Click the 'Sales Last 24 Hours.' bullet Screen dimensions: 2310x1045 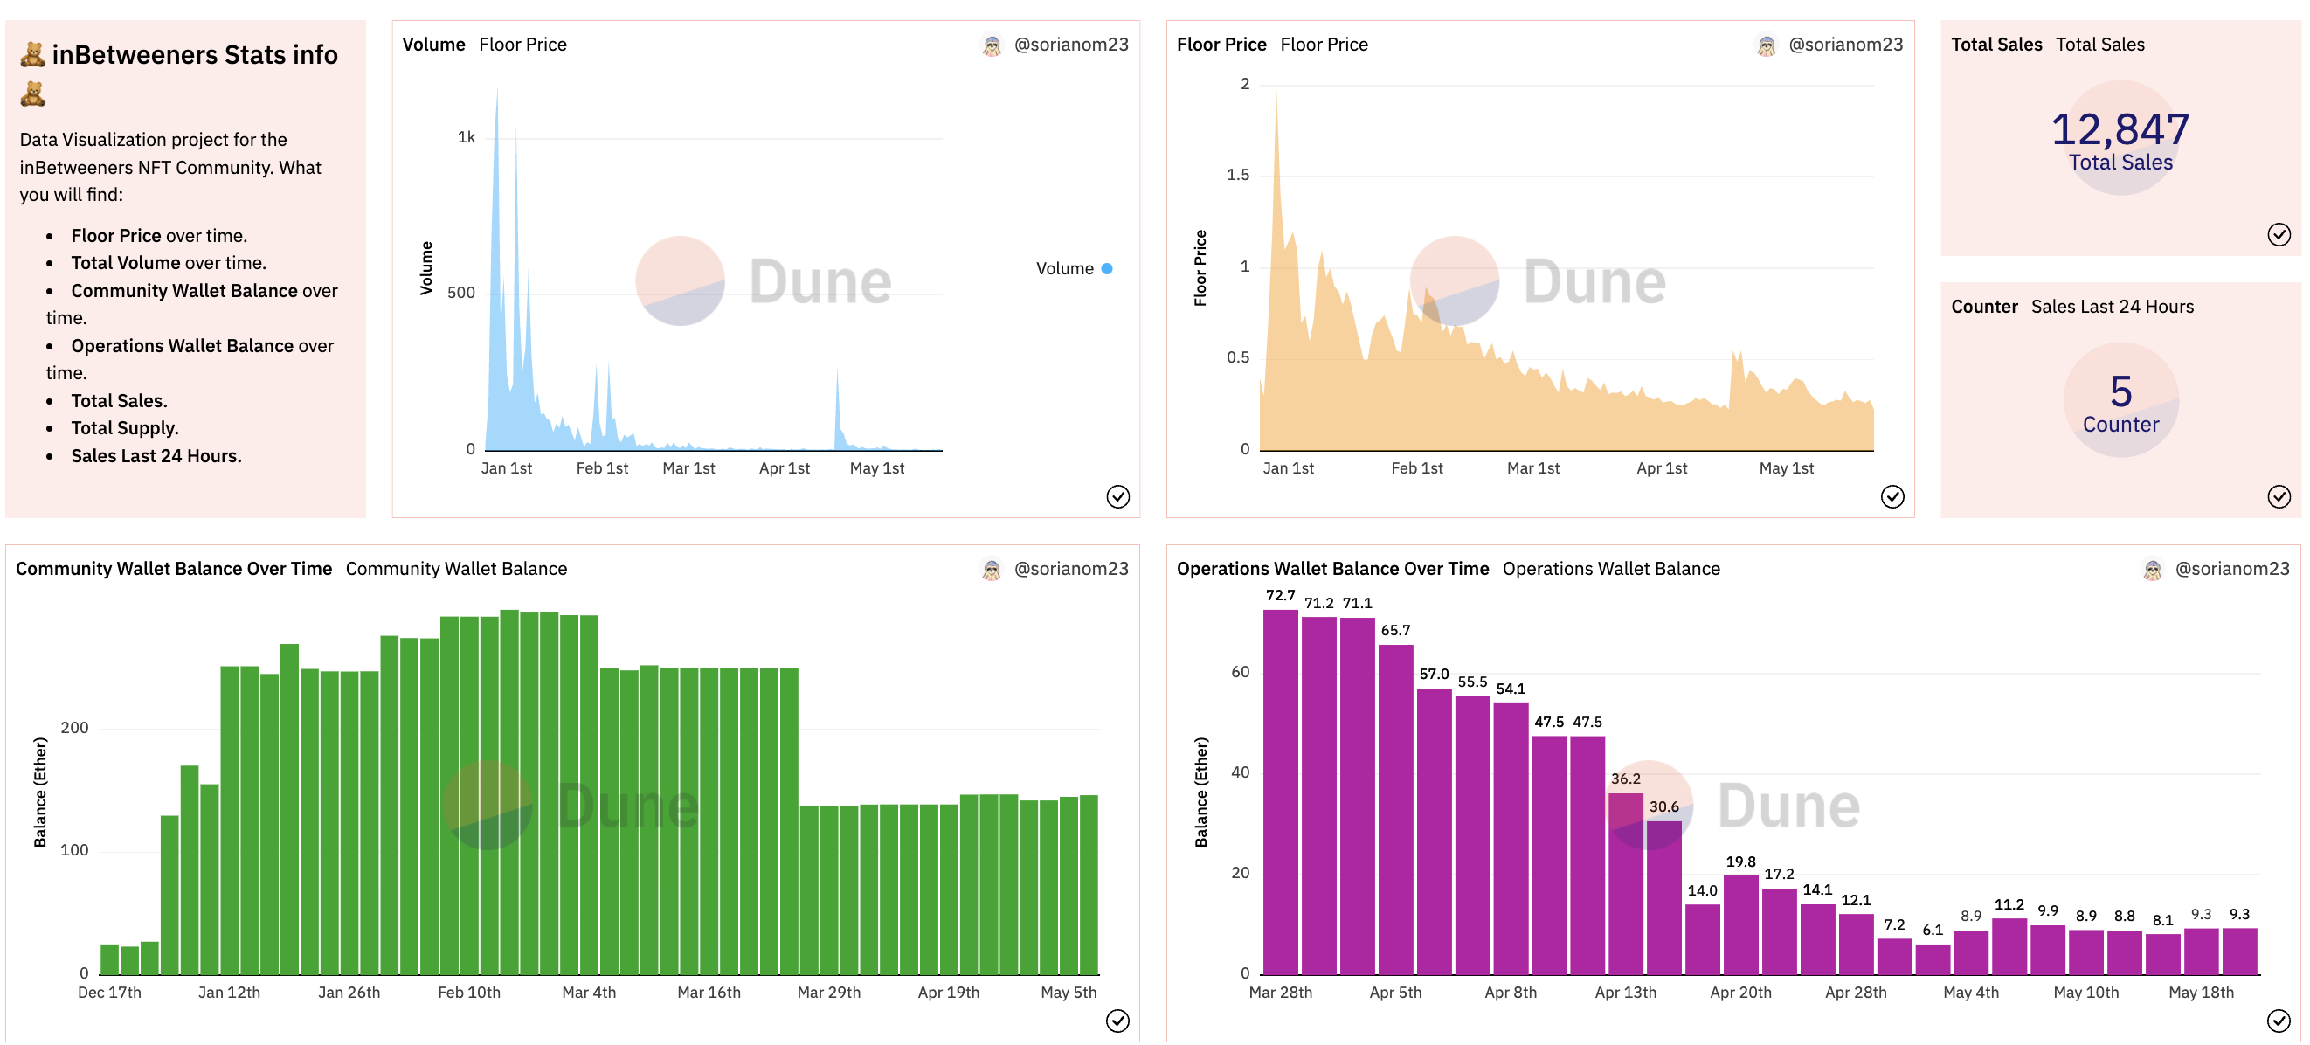pos(156,456)
